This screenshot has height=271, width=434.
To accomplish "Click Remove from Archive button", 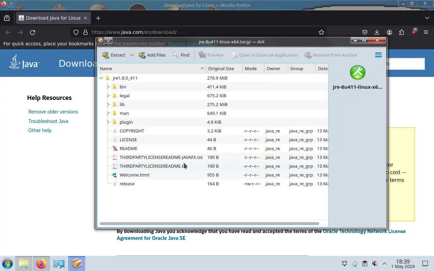I will coord(331,55).
